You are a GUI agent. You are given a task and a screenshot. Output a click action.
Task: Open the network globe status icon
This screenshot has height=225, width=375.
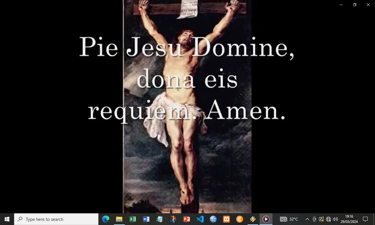328,219
